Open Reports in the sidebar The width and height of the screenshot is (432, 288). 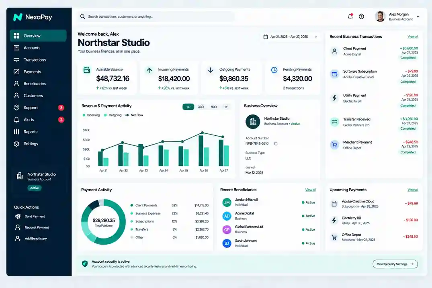(x=38, y=132)
